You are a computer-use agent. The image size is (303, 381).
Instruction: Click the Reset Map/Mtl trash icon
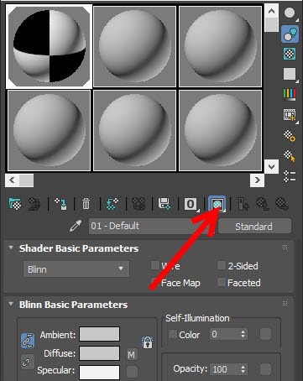click(x=86, y=204)
